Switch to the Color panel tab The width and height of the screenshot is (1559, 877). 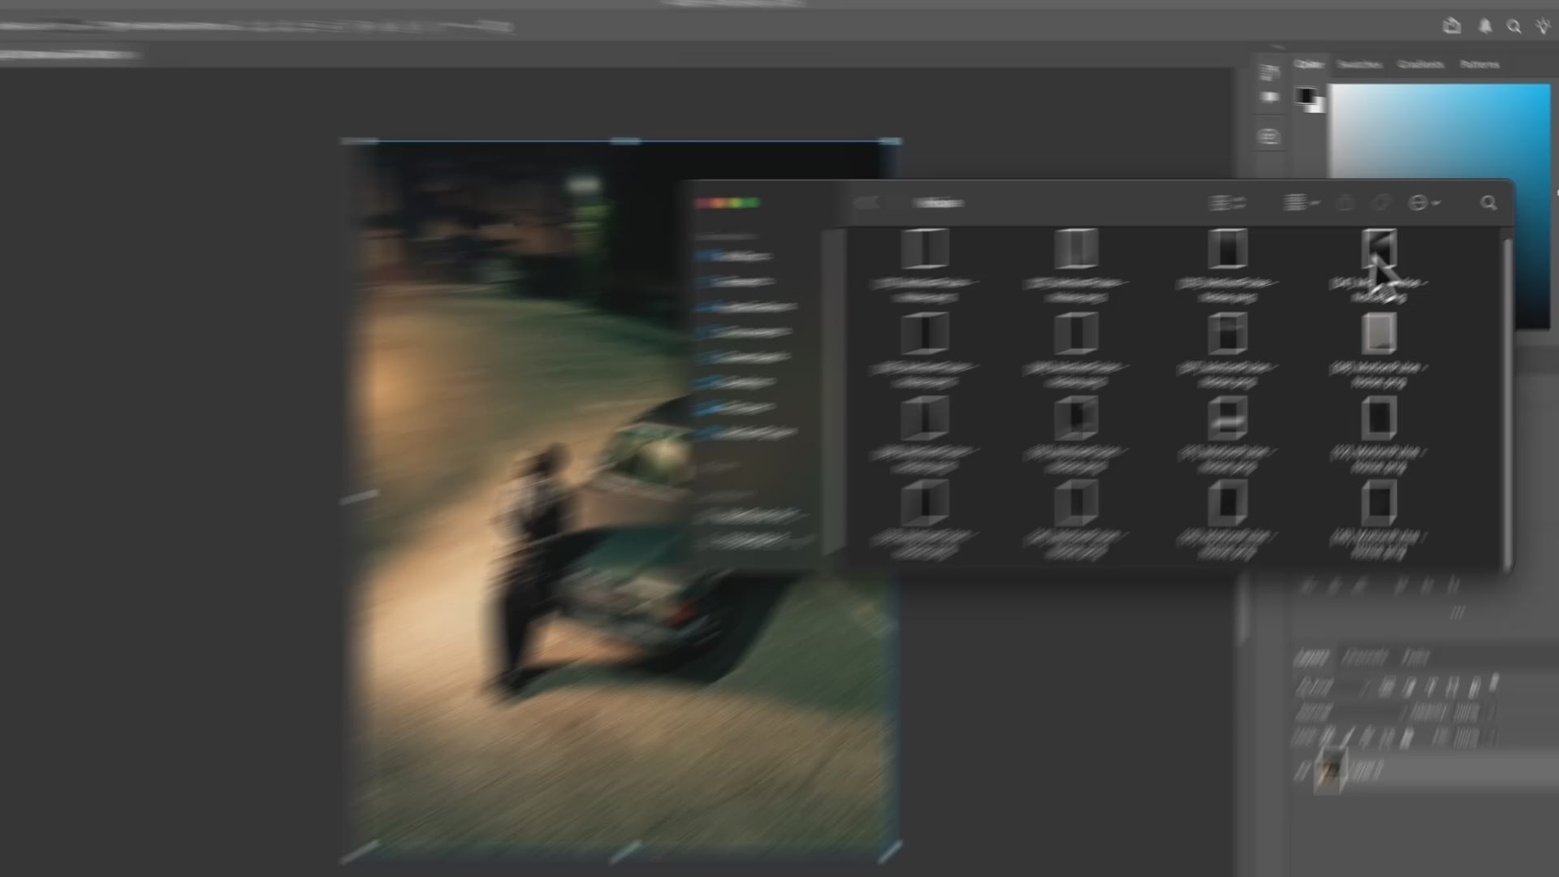[x=1309, y=64]
